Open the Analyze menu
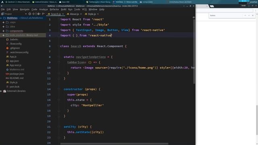Screen dimensions: 258x145 44,9
